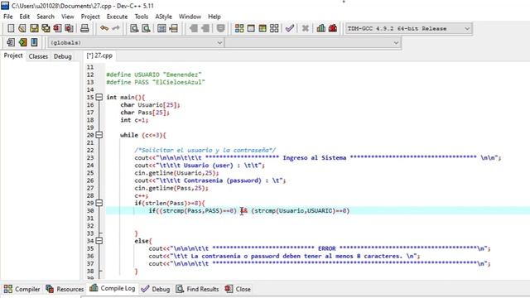Click the Insert icon on the second toolbar row

[11, 42]
